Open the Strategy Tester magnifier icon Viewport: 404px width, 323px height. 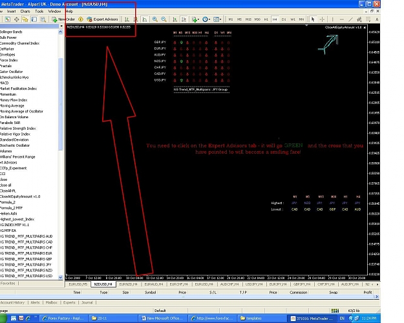43,19
